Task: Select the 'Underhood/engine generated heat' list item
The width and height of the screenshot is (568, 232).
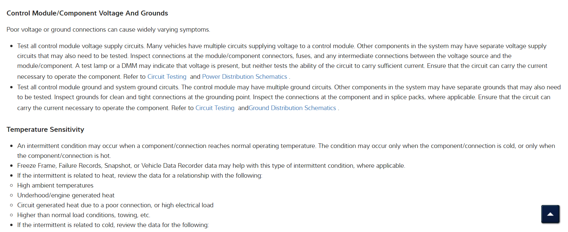Action: click(x=66, y=195)
